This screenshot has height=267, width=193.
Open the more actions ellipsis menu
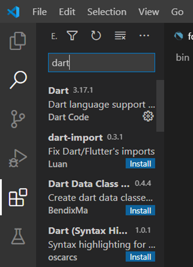click(x=144, y=35)
